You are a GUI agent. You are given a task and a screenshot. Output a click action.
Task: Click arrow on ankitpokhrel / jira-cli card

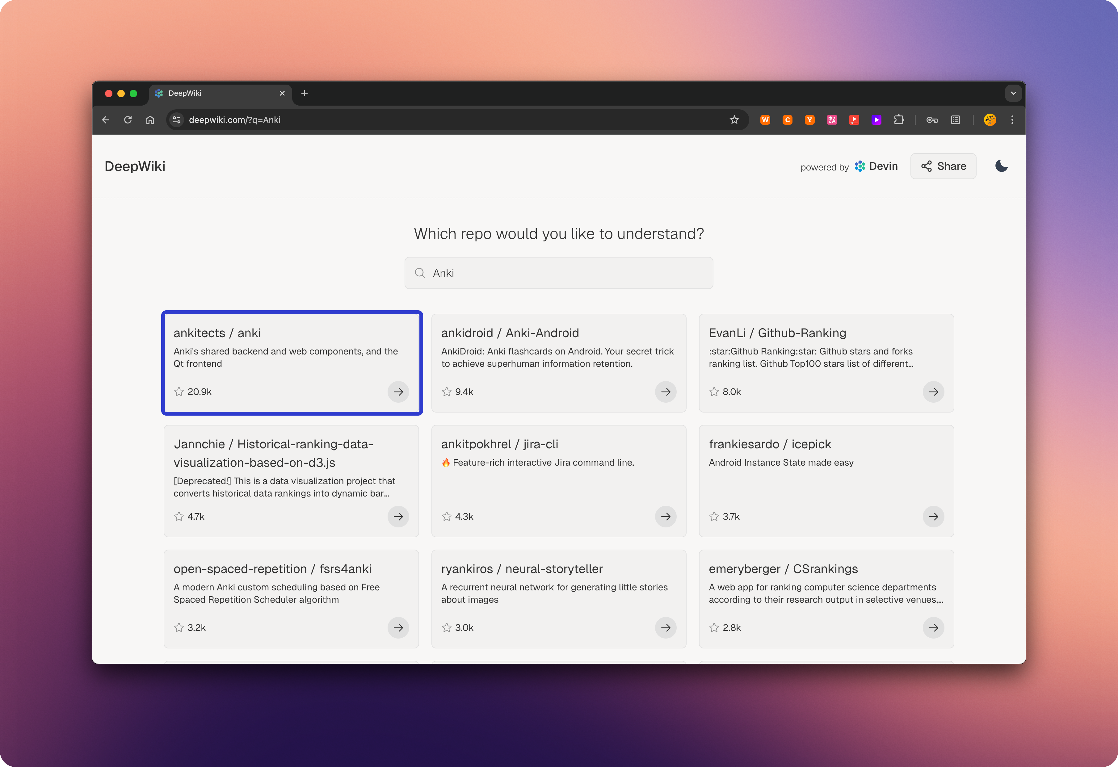pyautogui.click(x=666, y=517)
